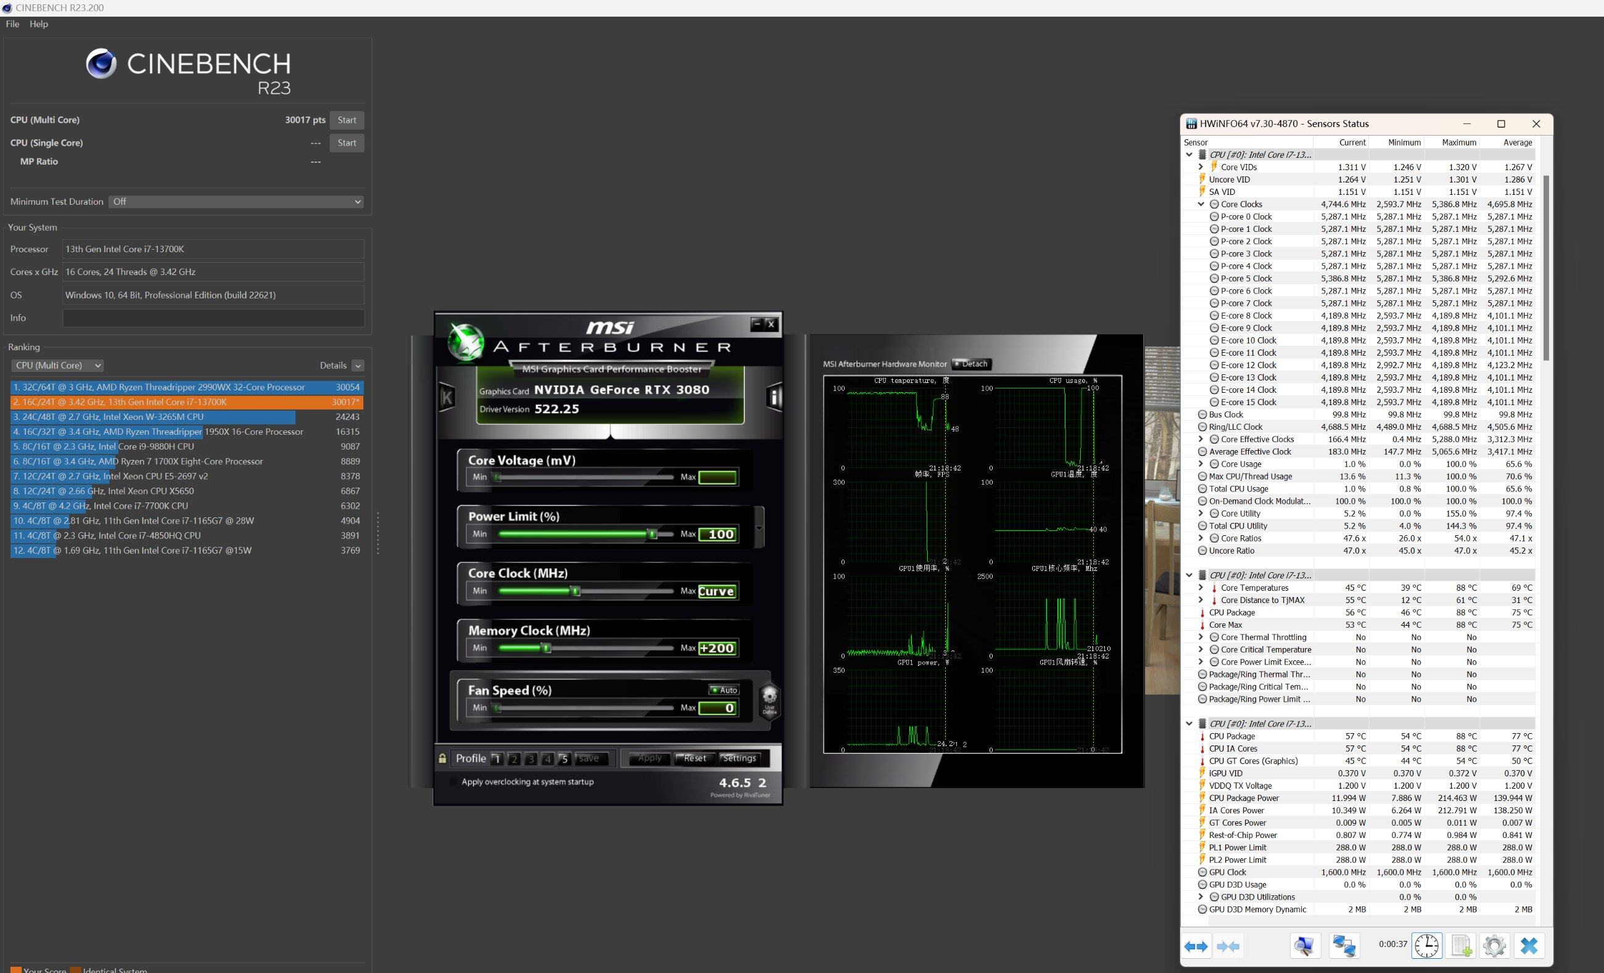Click the Core Clock slider
Image resolution: width=1604 pixels, height=973 pixels.
[585, 591]
